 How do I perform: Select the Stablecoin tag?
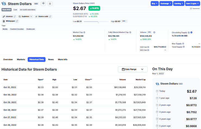(30, 29)
